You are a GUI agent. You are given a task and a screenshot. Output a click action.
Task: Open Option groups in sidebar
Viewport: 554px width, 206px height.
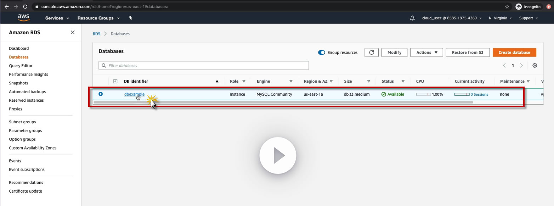(22, 139)
